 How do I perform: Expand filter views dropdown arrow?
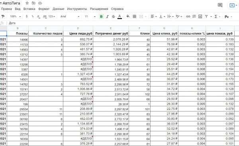click(x=211, y=17)
